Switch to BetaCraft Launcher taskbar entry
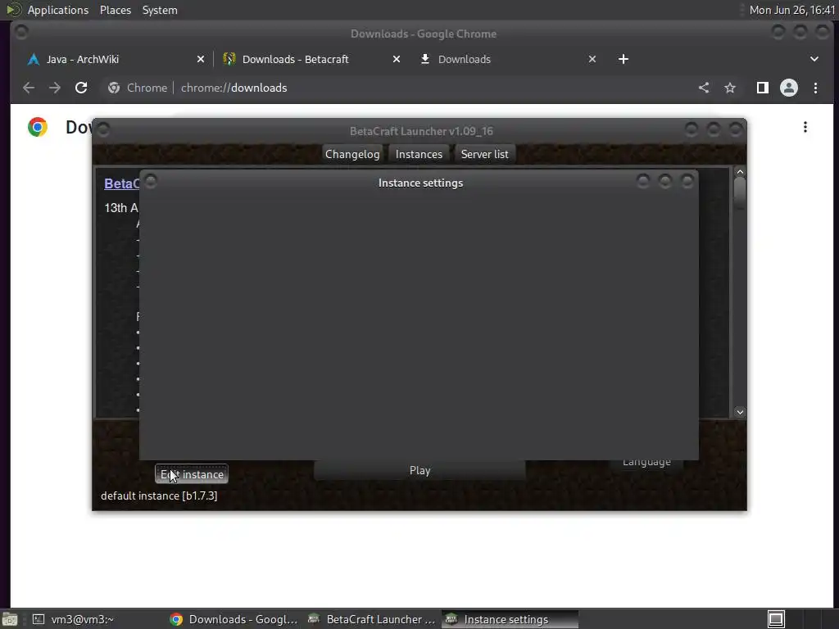Image resolution: width=839 pixels, height=629 pixels. (x=372, y=619)
